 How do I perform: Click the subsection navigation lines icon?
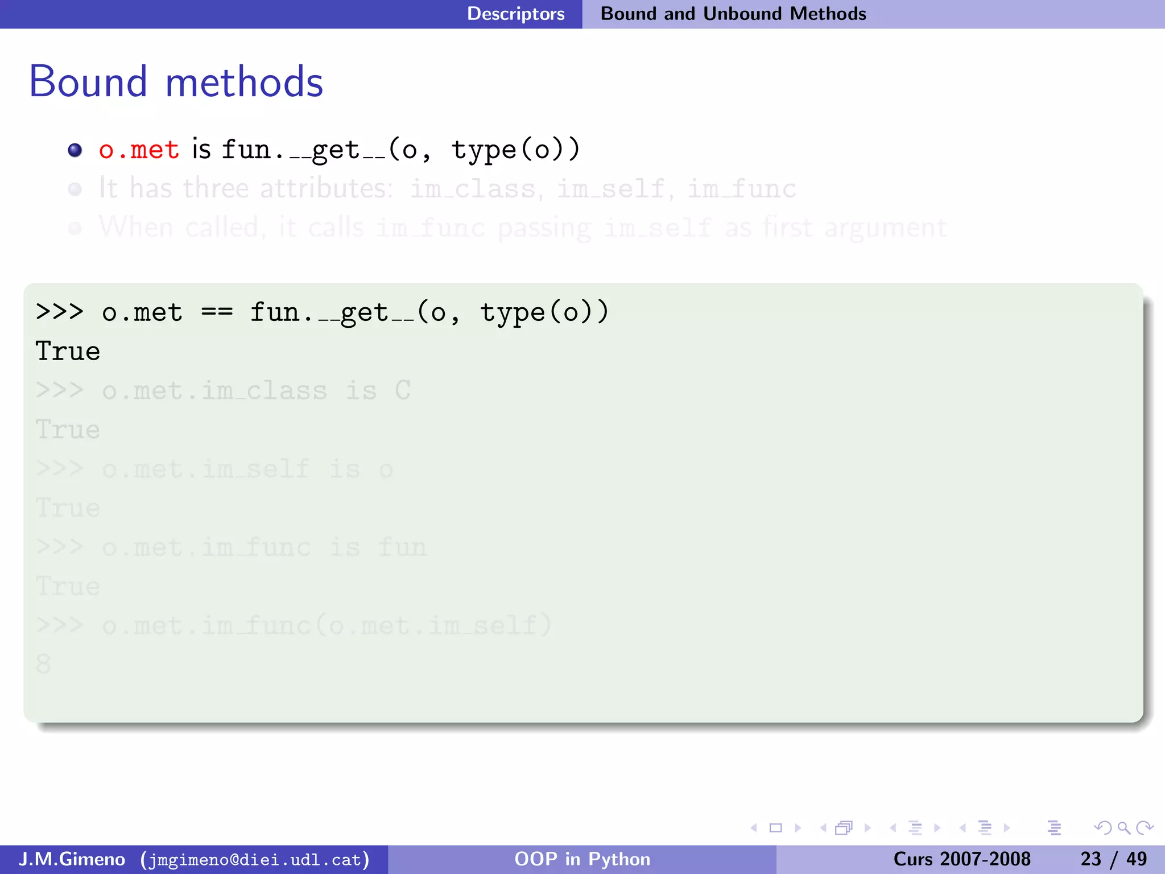click(x=915, y=828)
